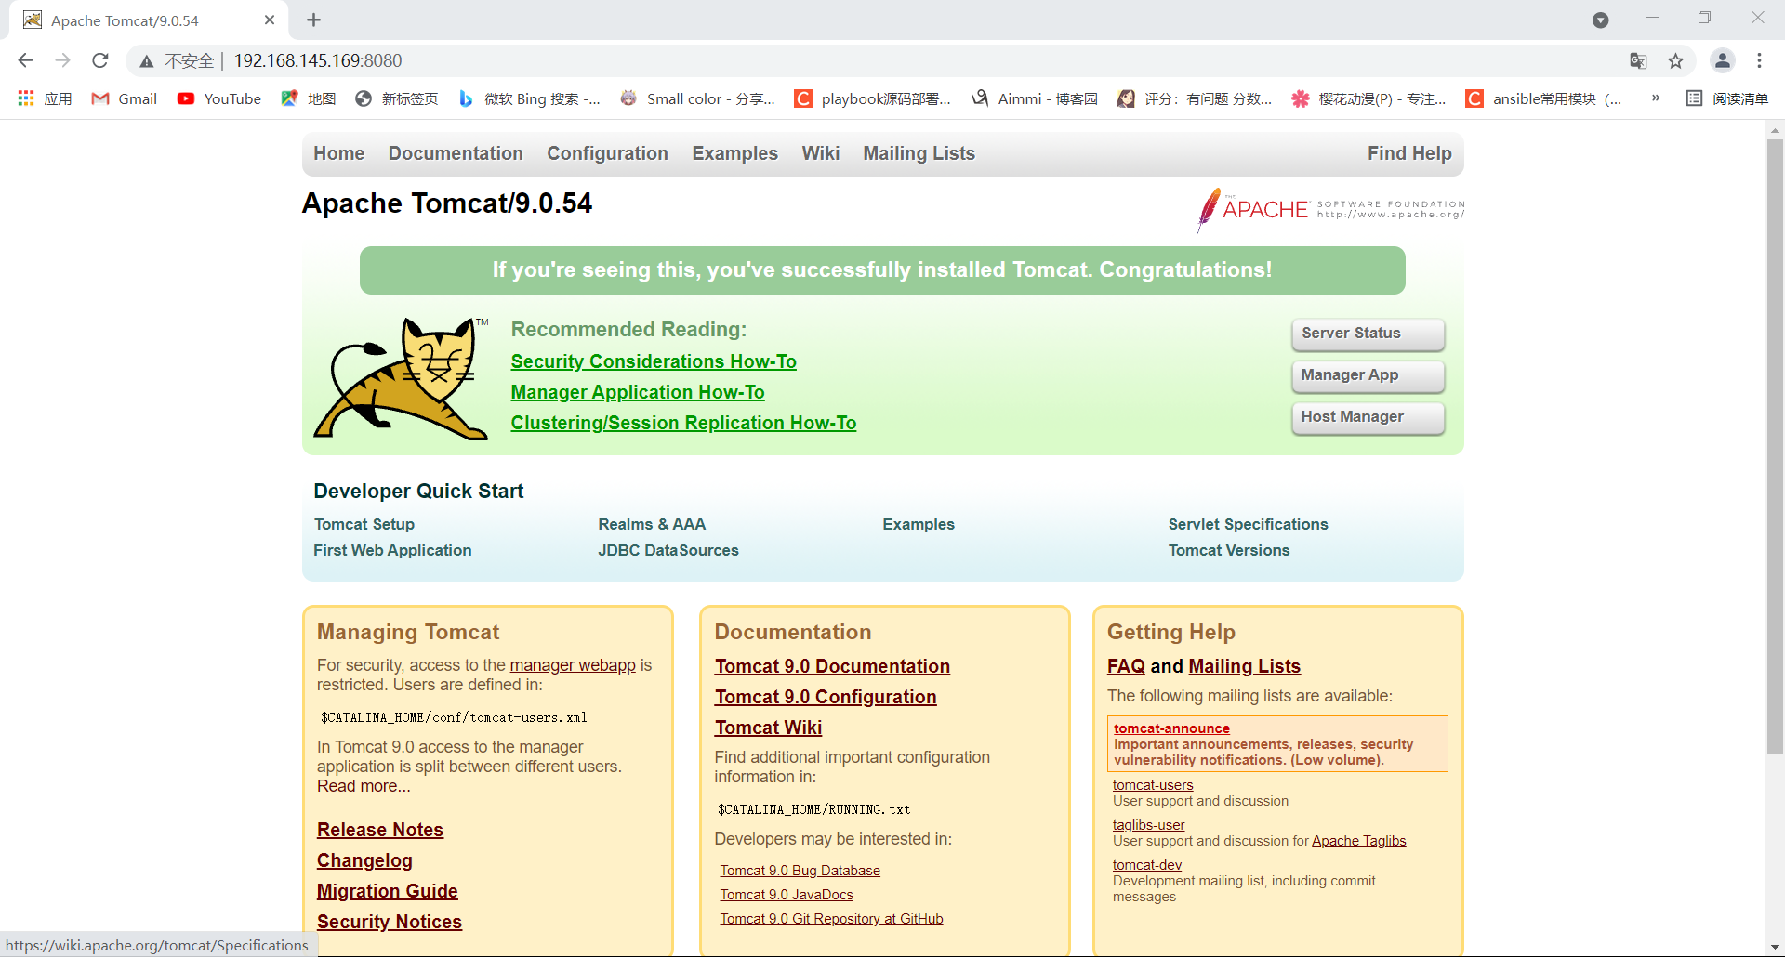Open the manager webapp link
This screenshot has height=957, width=1785.
click(x=573, y=665)
